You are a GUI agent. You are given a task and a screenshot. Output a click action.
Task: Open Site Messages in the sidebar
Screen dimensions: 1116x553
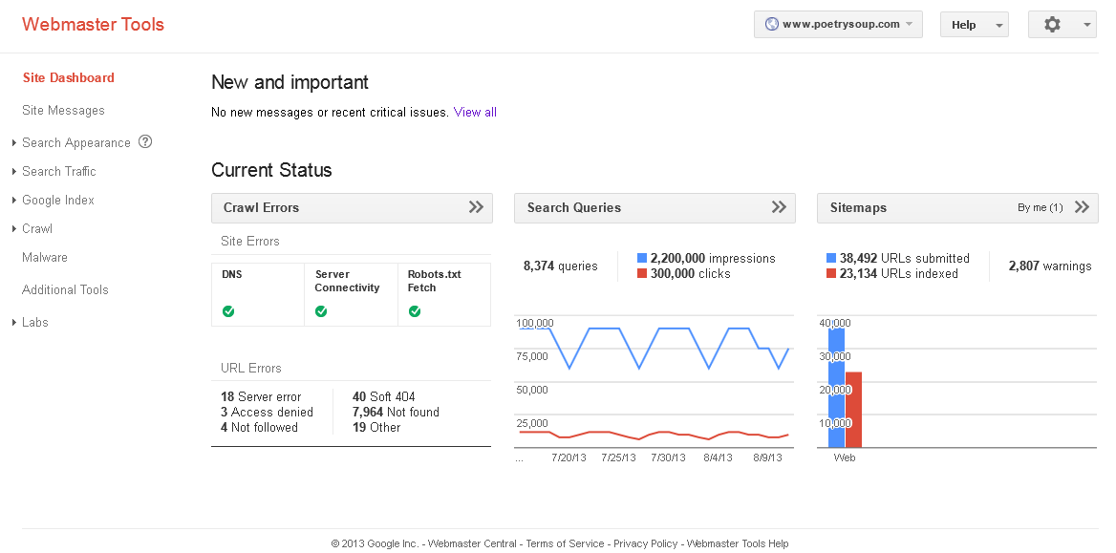click(x=63, y=111)
